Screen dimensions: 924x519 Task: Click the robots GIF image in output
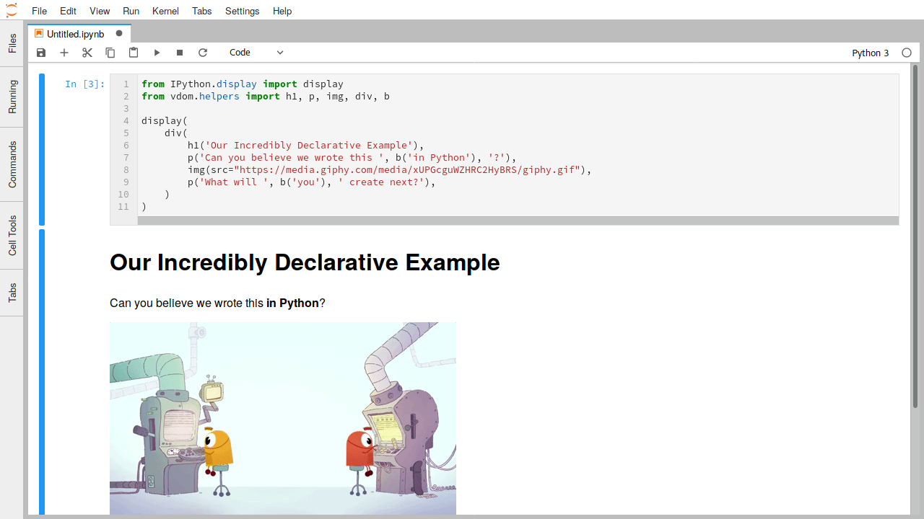click(x=283, y=418)
